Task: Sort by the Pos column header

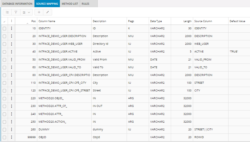Action: click(33, 21)
